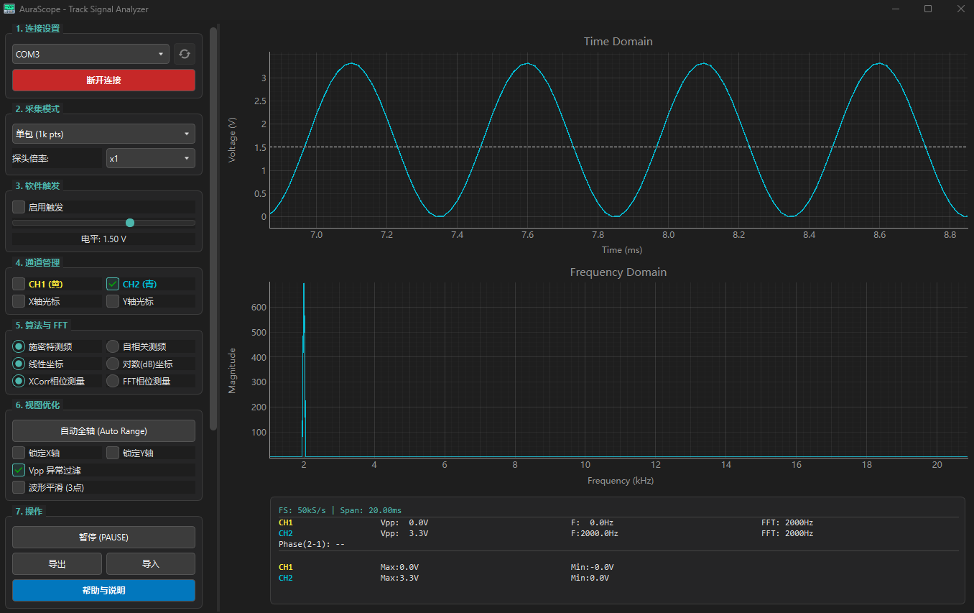
Task: Click the AuraScope app icon in title bar
Action: tap(9, 9)
